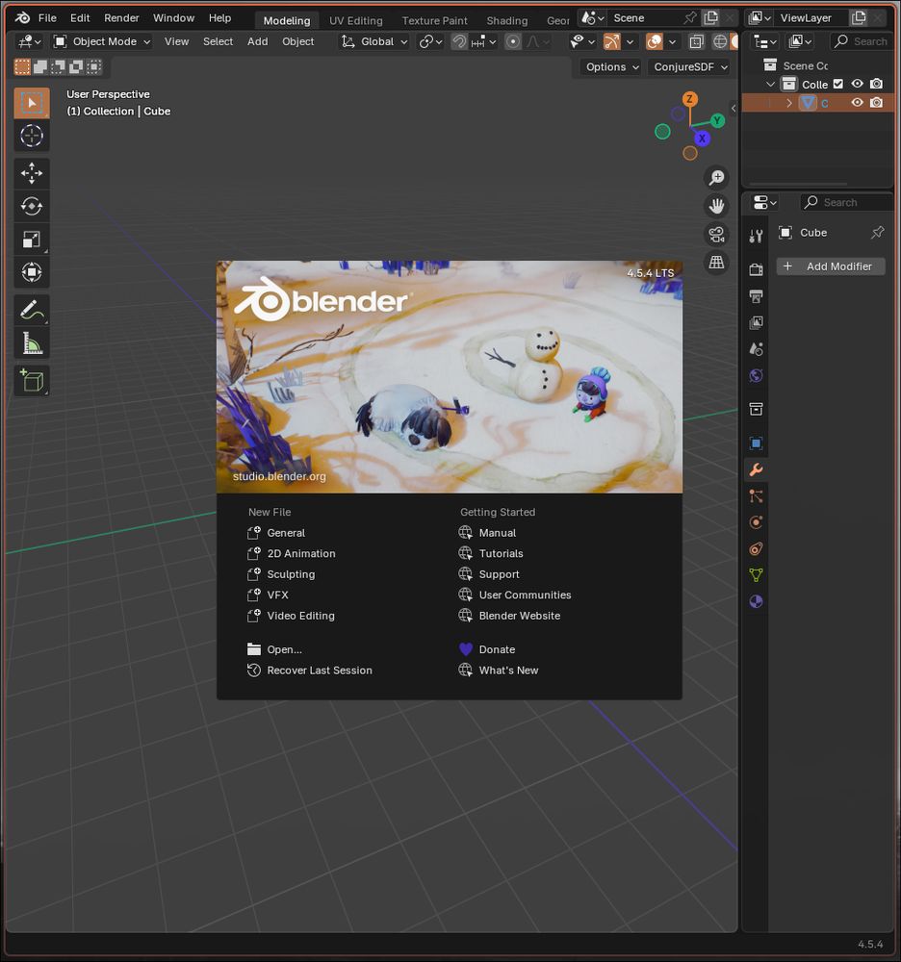The width and height of the screenshot is (901, 962).
Task: Activate the Rotate tool
Action: coord(32,206)
